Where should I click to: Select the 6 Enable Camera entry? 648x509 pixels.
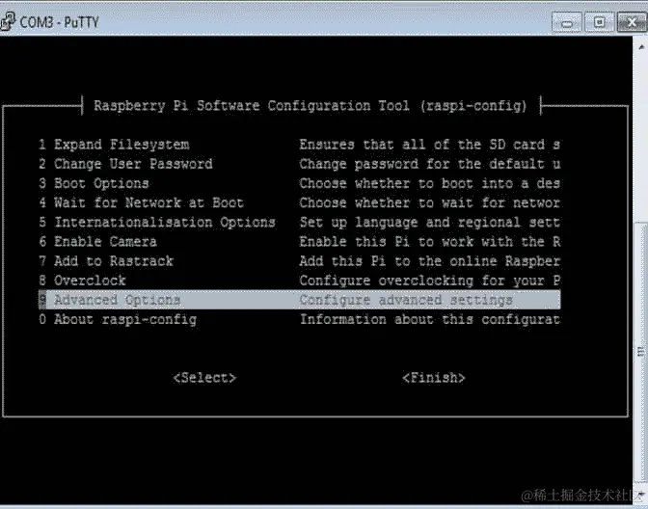(x=97, y=242)
